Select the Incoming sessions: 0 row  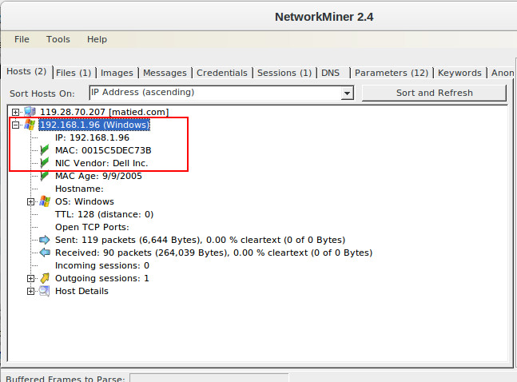coord(102,265)
